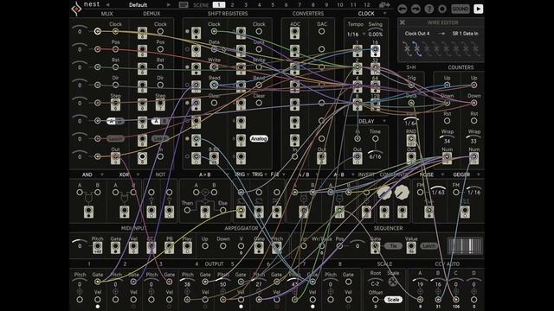Open the GEIGER module dropdown
This screenshot has width=554, height=311.
pyautogui.click(x=479, y=175)
